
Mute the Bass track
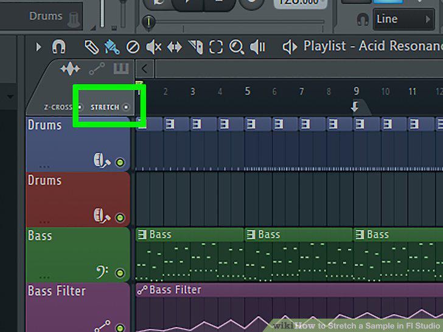click(x=120, y=273)
